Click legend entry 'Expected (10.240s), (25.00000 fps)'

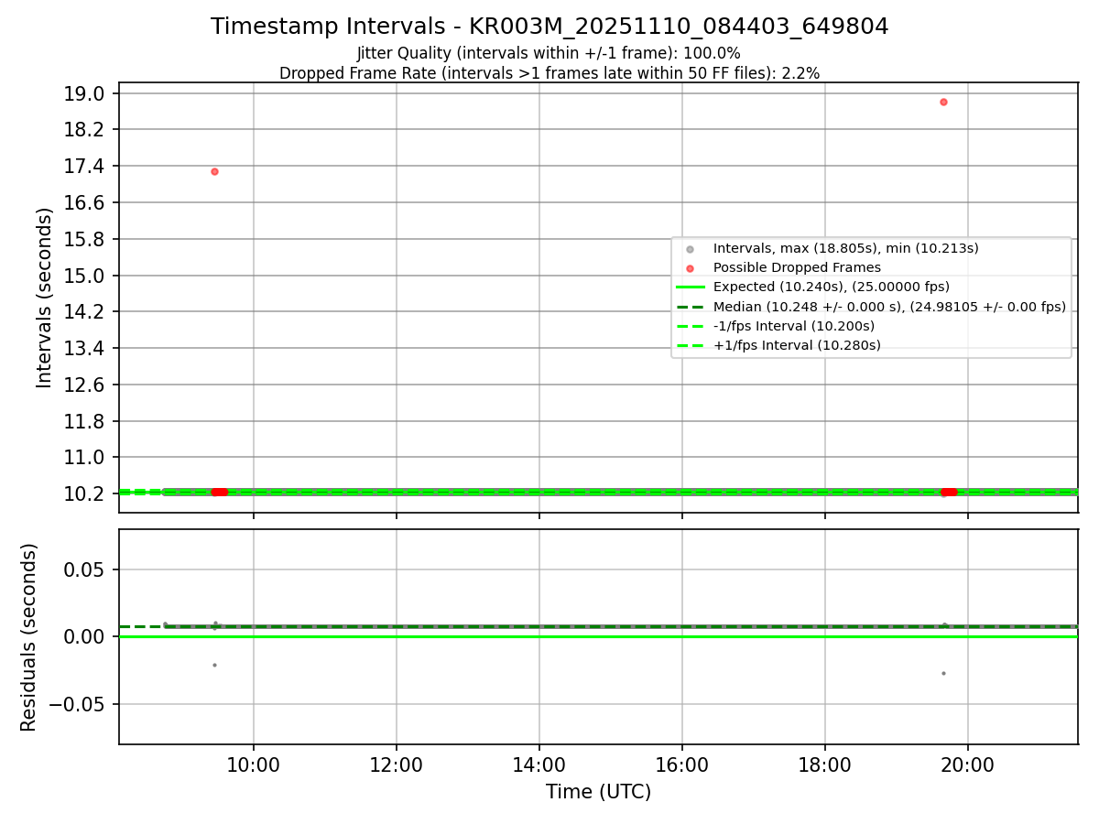(832, 287)
